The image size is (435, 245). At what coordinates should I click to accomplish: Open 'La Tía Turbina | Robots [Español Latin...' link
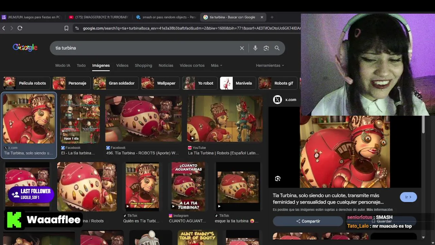tap(224, 153)
